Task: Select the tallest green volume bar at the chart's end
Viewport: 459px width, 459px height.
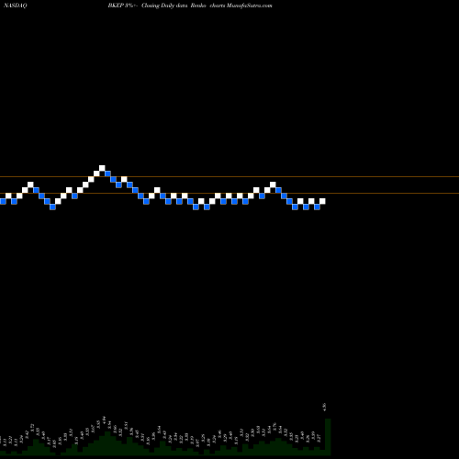Action: tap(328, 436)
